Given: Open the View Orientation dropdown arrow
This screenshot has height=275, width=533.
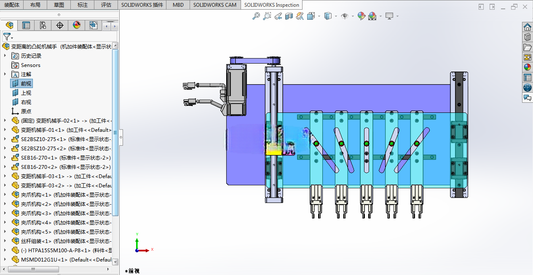Looking at the screenshot, I should tap(319, 16).
